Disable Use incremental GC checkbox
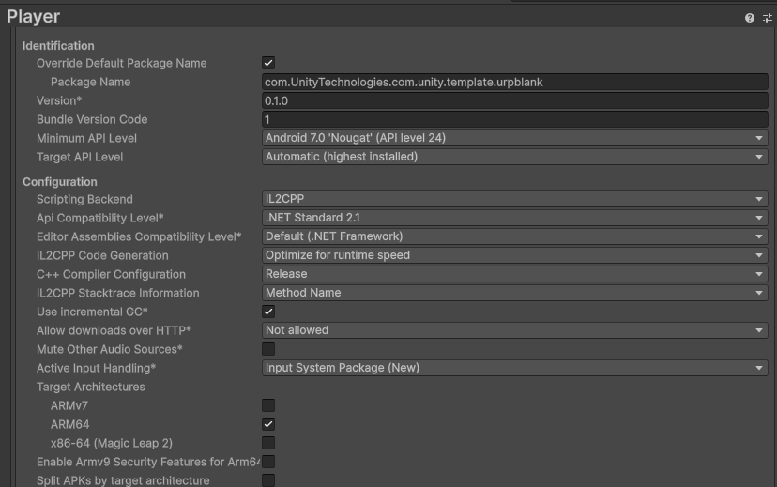Screen dimensions: 777x487 268,312
